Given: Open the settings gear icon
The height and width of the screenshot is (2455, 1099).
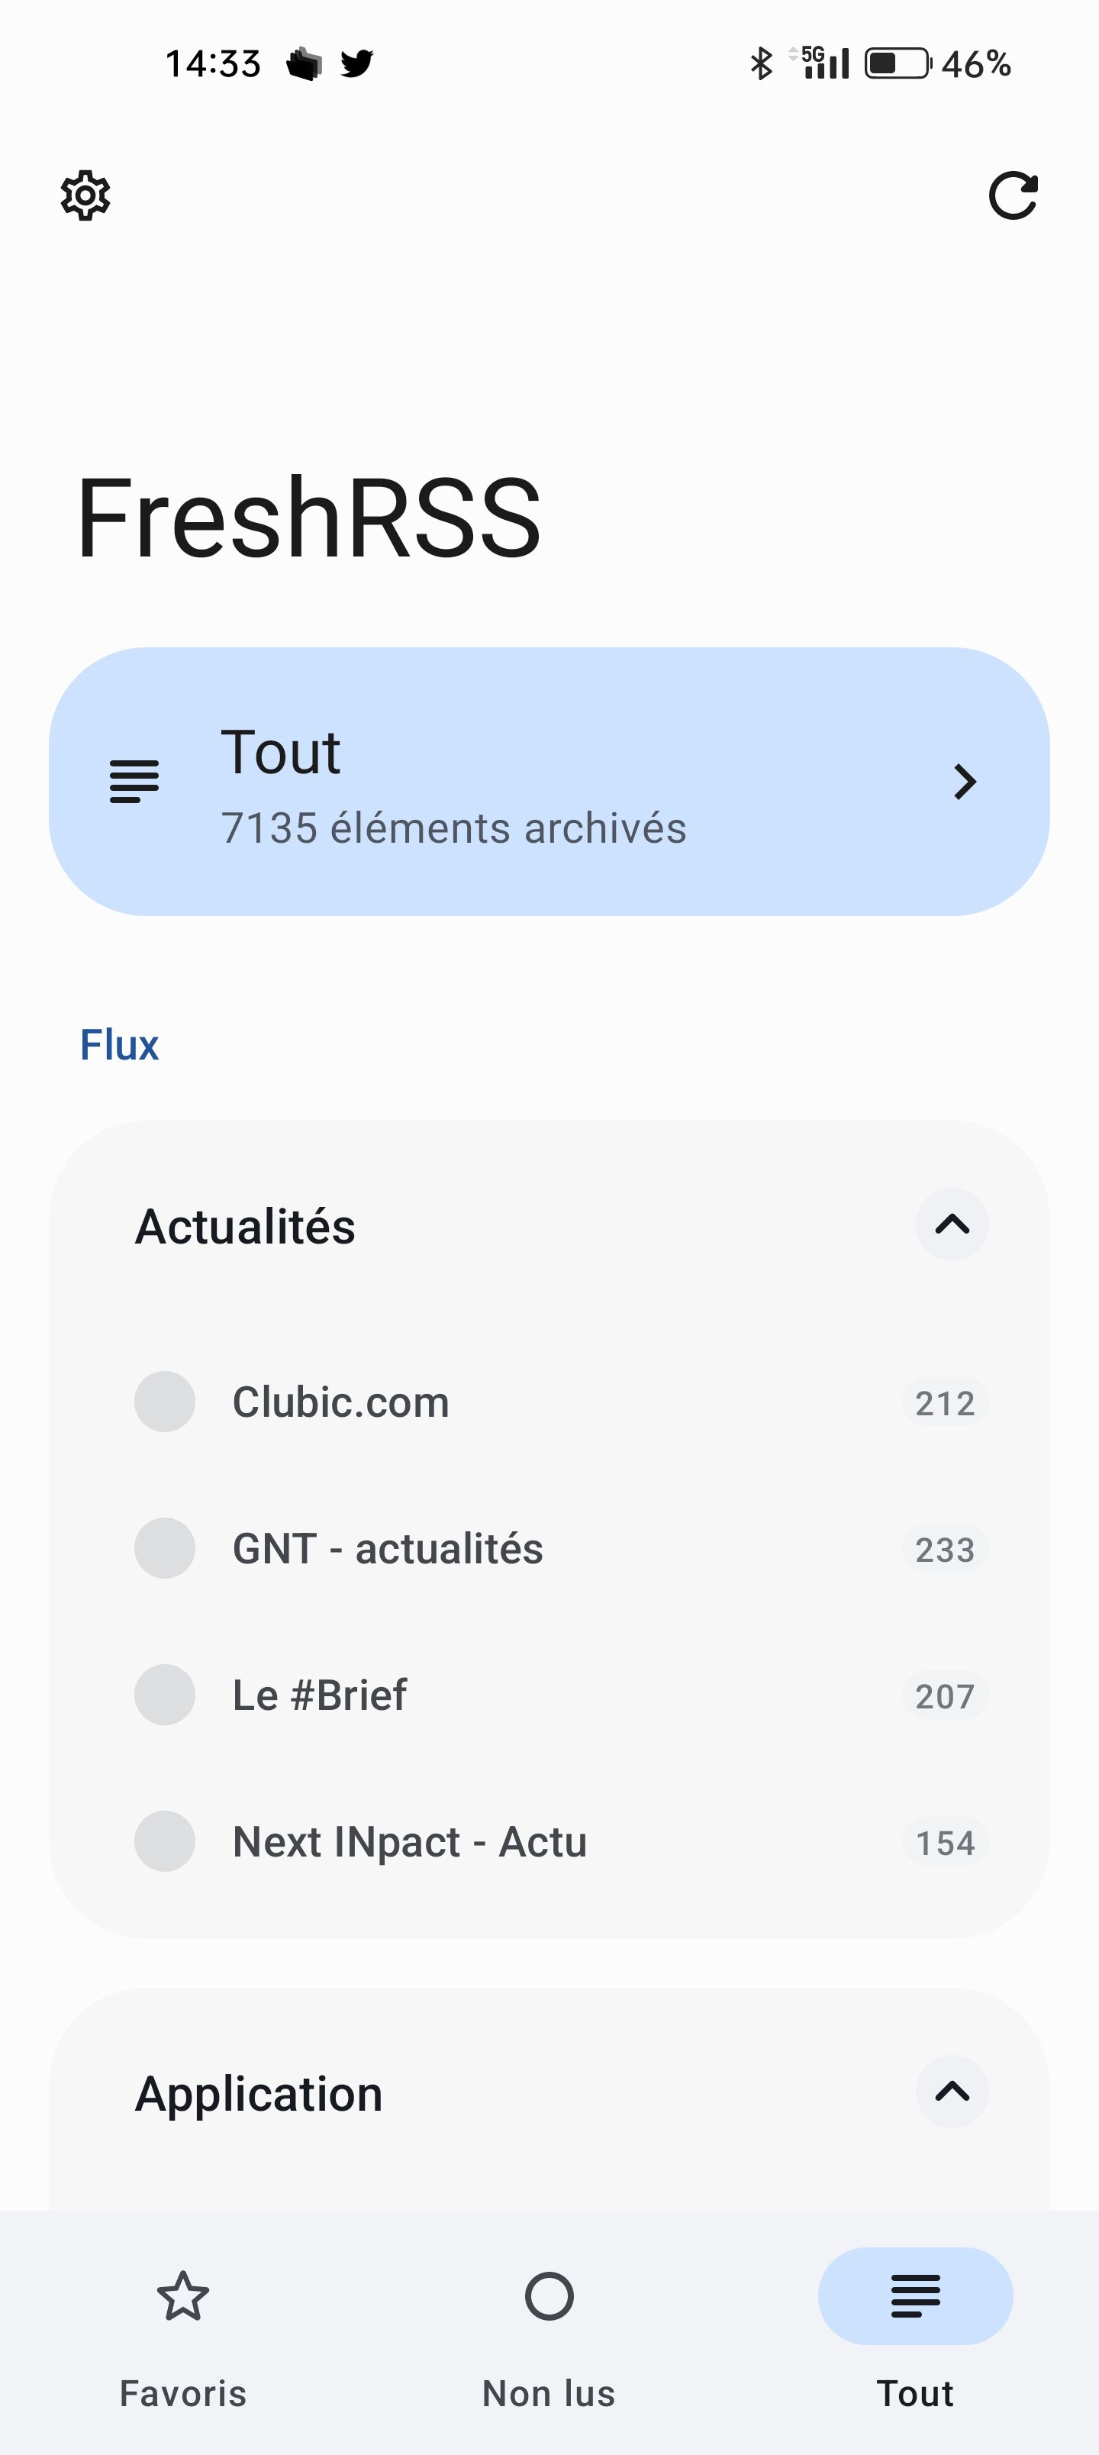Looking at the screenshot, I should tap(85, 196).
